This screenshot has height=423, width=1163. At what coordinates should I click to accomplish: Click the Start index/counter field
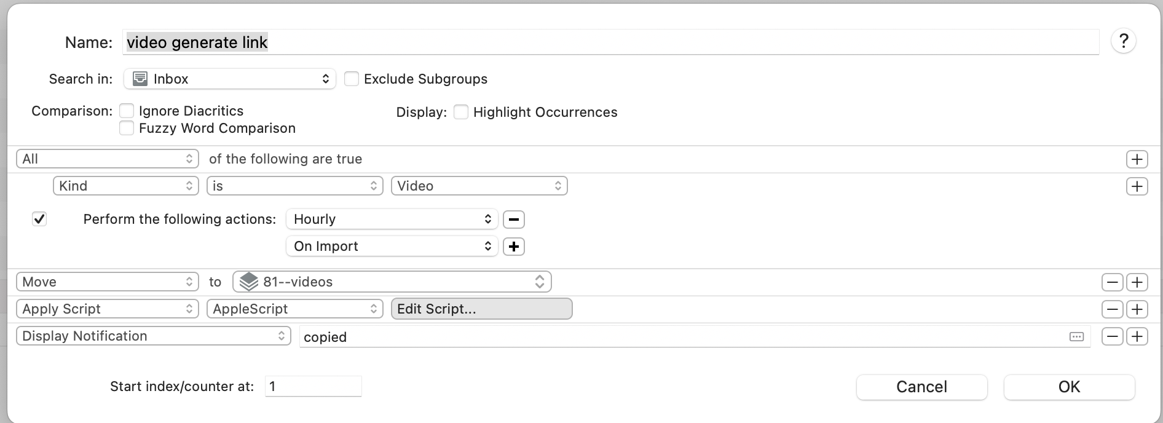tap(313, 386)
